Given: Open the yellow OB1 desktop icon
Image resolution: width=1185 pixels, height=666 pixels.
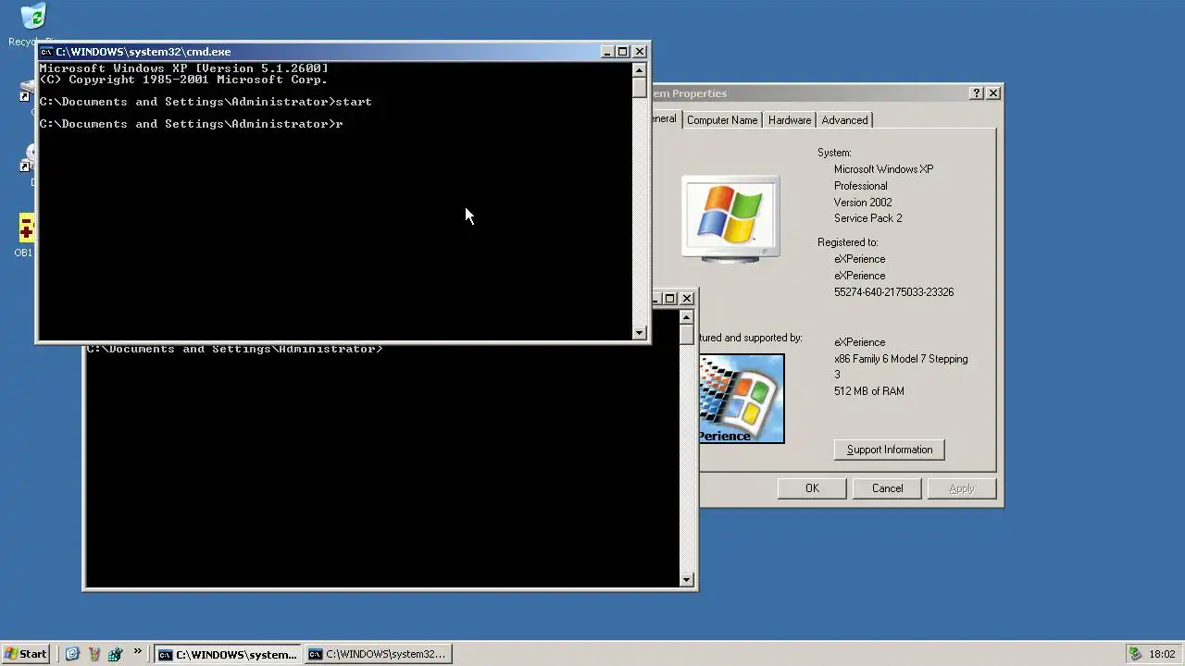Looking at the screenshot, I should (26, 228).
